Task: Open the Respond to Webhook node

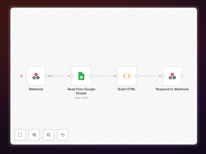Action: tap(172, 76)
